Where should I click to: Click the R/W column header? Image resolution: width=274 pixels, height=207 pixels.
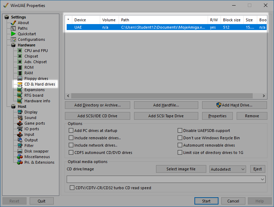214,20
